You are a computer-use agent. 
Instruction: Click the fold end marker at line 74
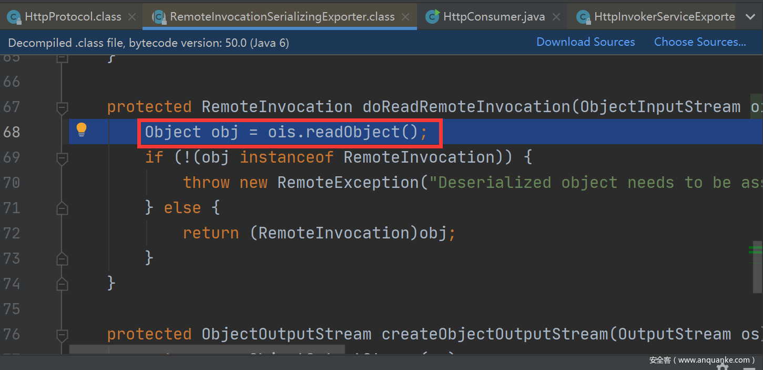click(62, 284)
